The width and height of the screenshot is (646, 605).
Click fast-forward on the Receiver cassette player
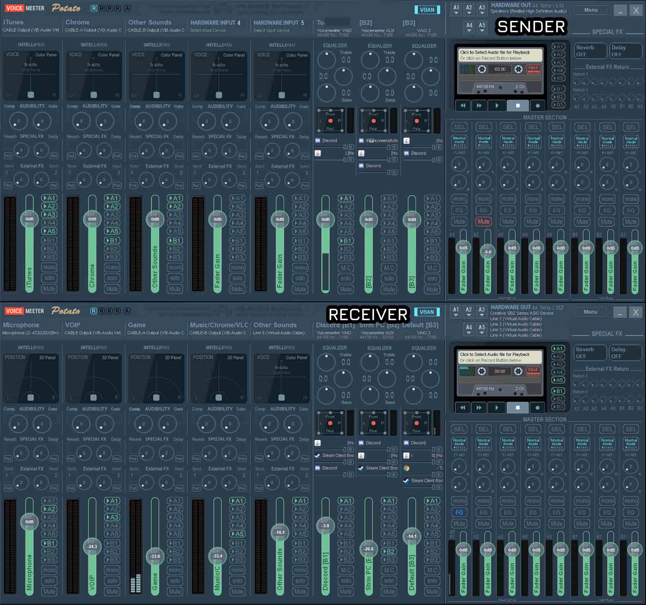(x=479, y=407)
